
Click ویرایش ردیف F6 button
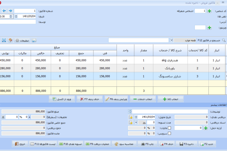click(x=116, y=99)
